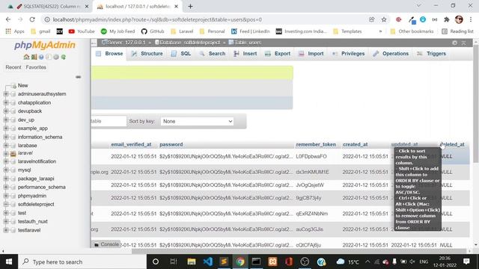Expand the testlaravel database node

[x=6, y=230]
